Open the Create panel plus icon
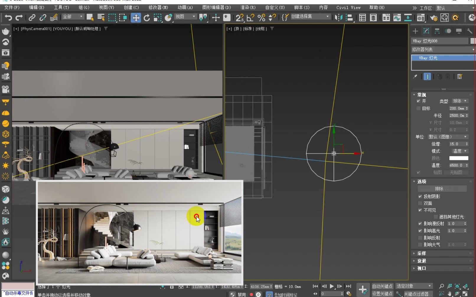This screenshot has width=476, height=297. (415, 31)
